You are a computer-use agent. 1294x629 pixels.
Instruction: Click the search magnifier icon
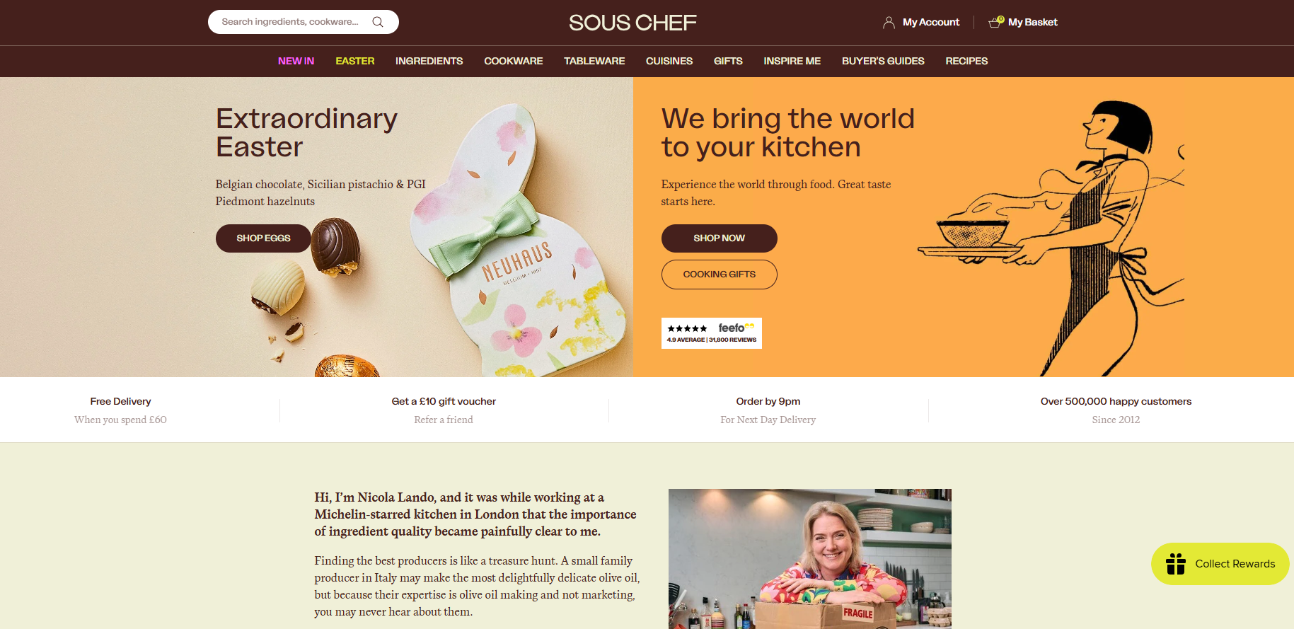coord(378,22)
